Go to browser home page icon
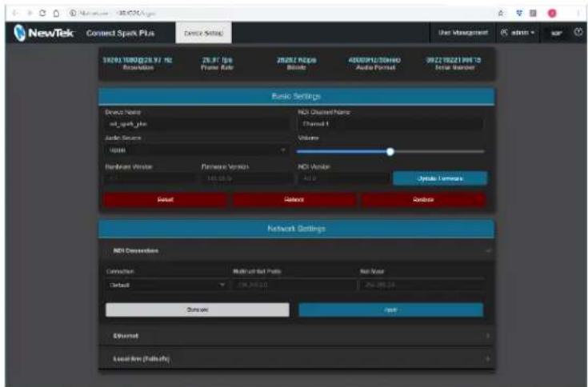This screenshot has height=387, width=588. pos(56,13)
